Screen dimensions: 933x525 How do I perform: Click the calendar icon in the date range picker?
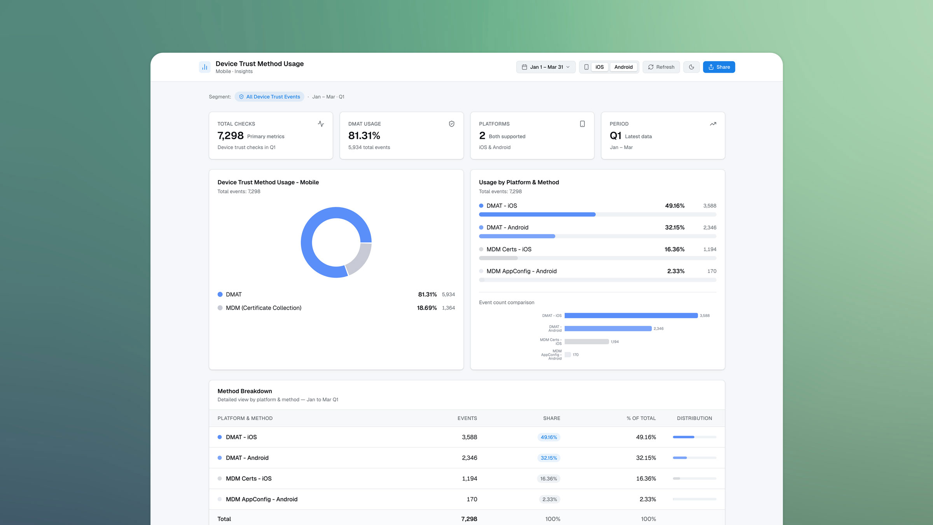pos(524,67)
